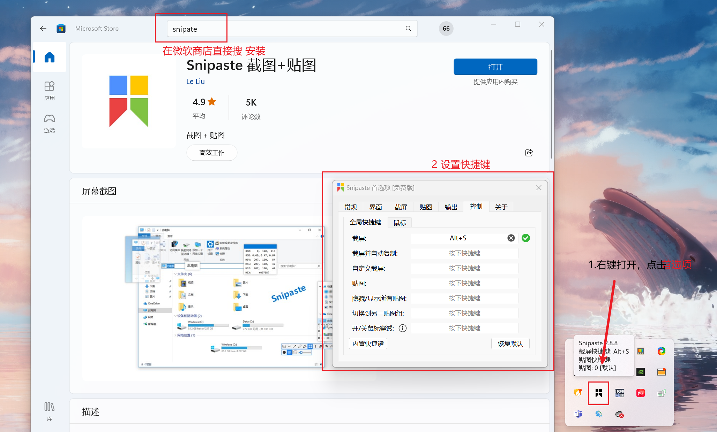Click the 贴图 hotkey field
717x432 pixels.
(464, 283)
